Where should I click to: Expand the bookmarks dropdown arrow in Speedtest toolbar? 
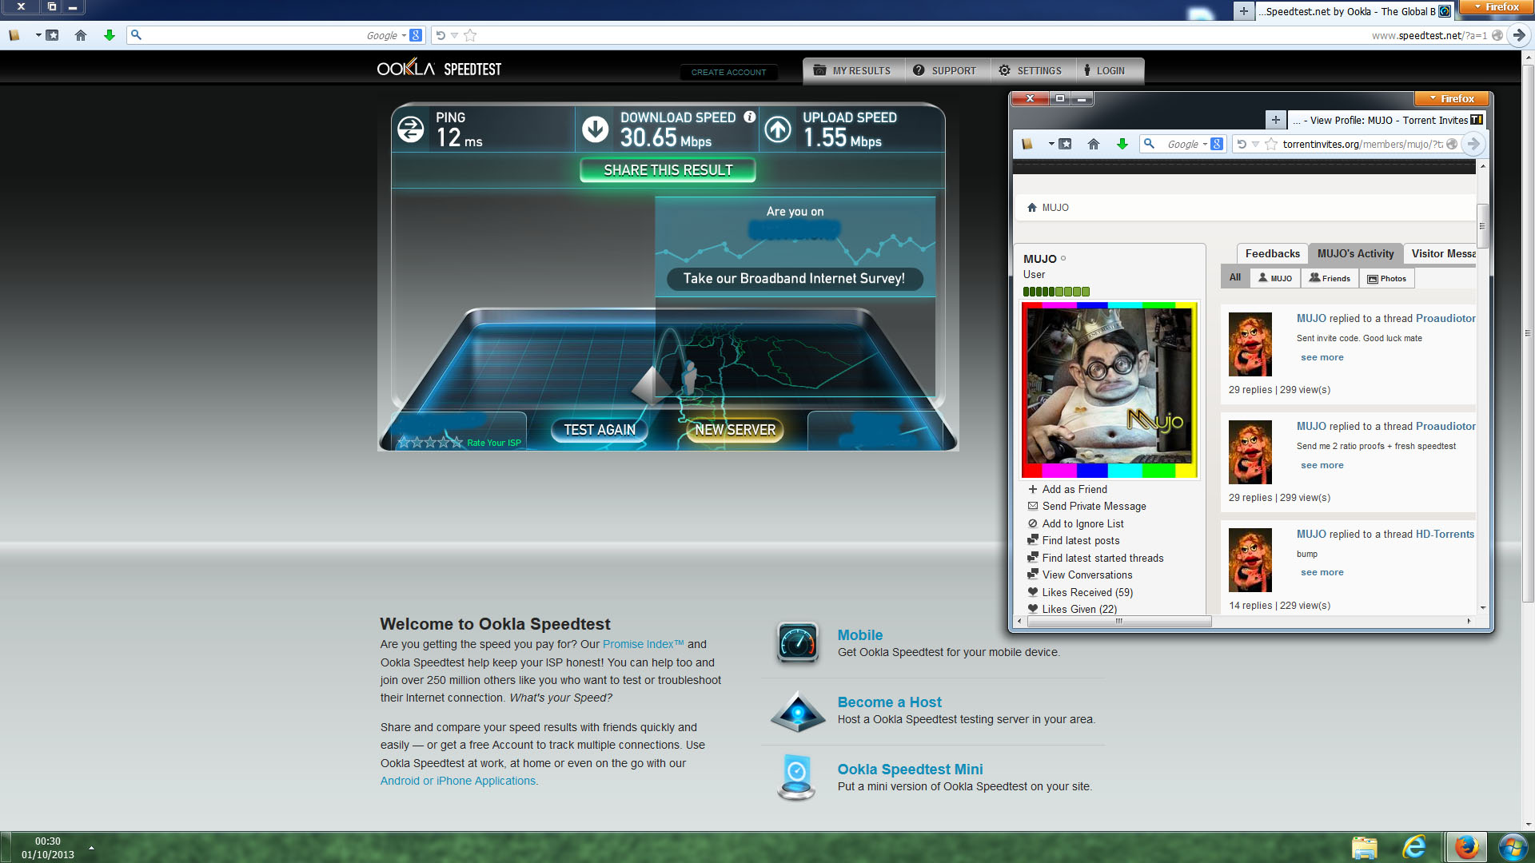pyautogui.click(x=38, y=35)
